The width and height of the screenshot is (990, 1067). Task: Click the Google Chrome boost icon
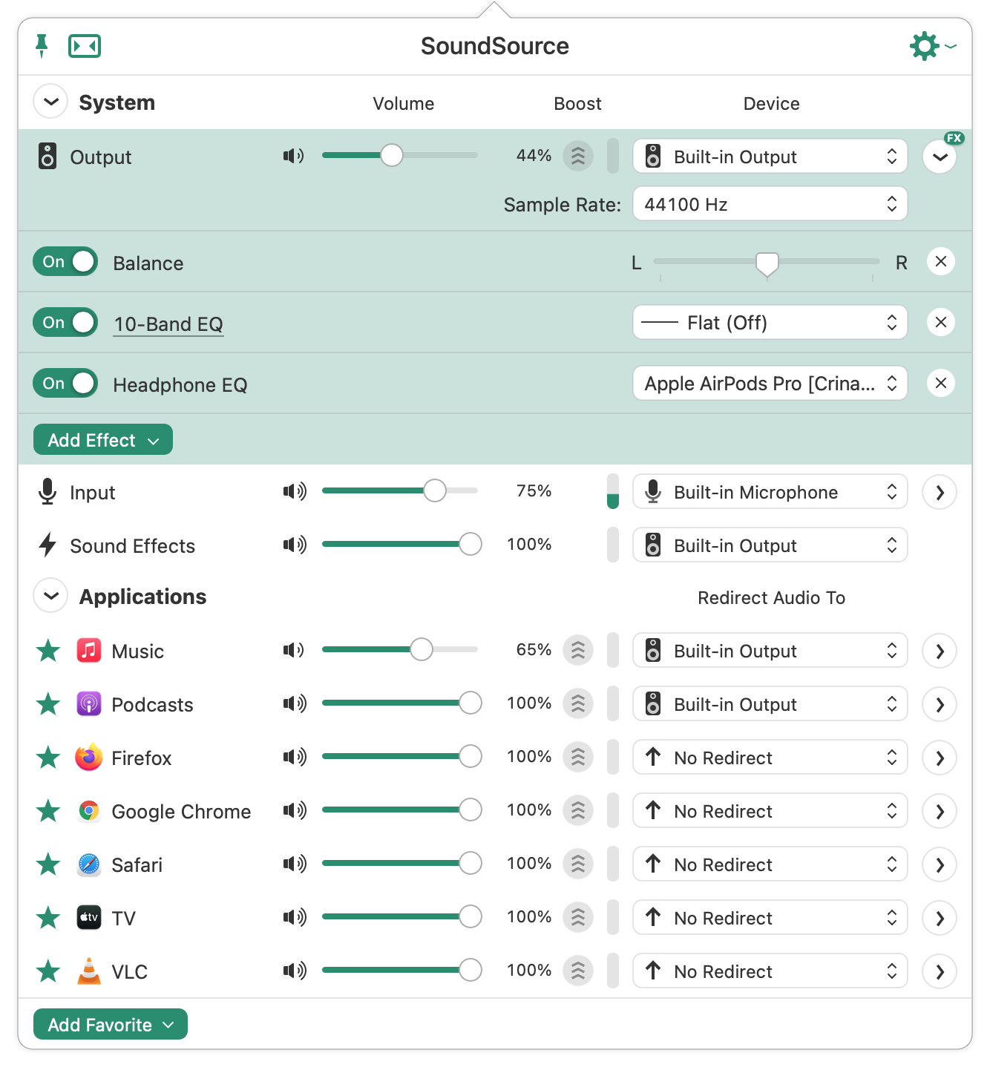pos(578,810)
